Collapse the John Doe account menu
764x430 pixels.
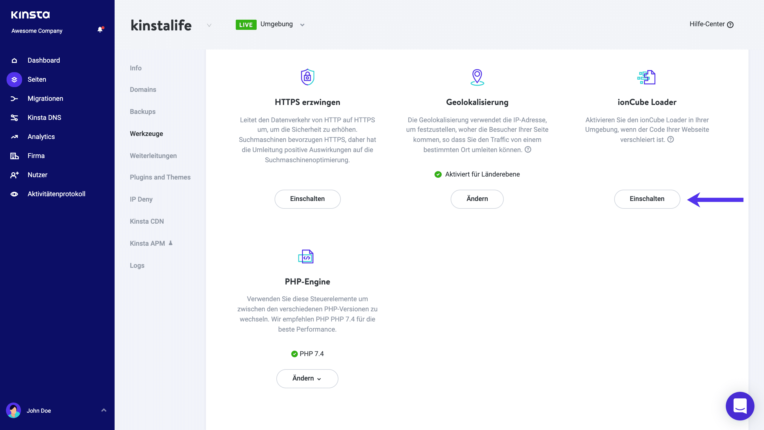coord(104,410)
